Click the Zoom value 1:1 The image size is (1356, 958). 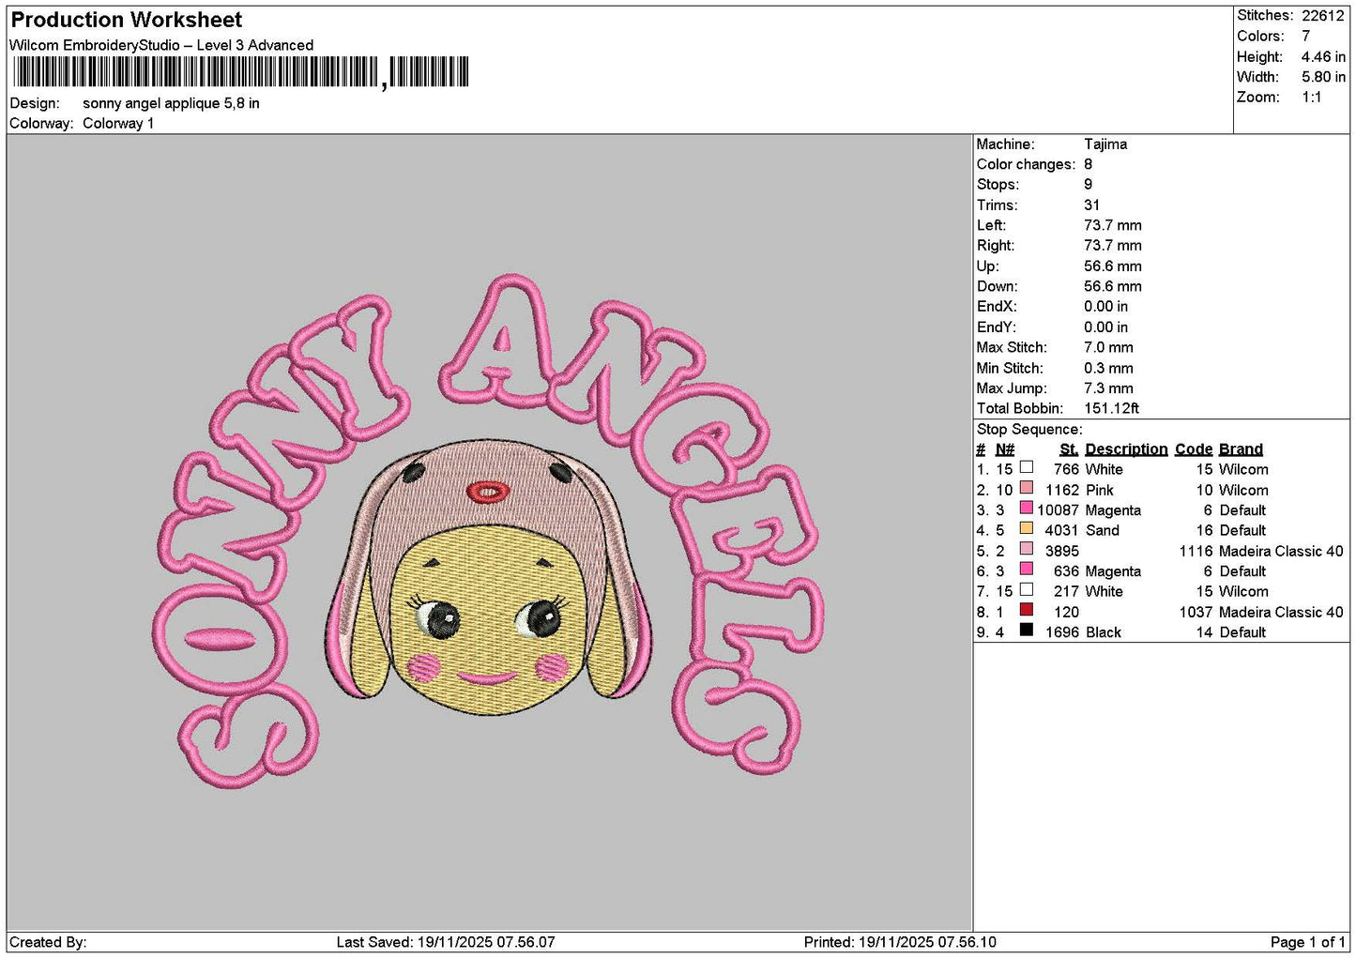1312,98
